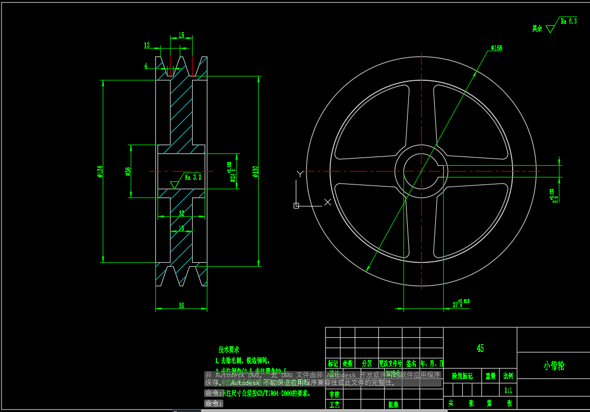Click the 分区 header cell
This screenshot has height=412, width=590.
tap(367, 363)
